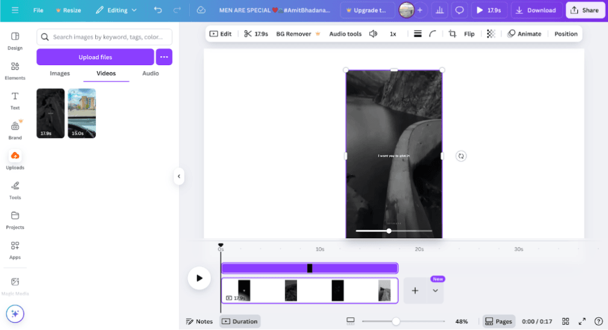Adjust the zoom slider handle

click(396, 322)
